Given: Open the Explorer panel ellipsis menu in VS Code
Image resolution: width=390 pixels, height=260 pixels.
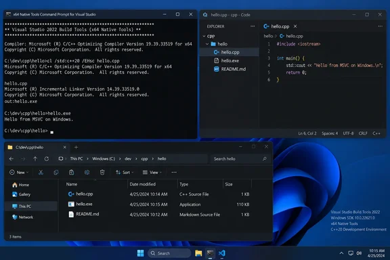Looking at the screenshot, I should [x=253, y=26].
